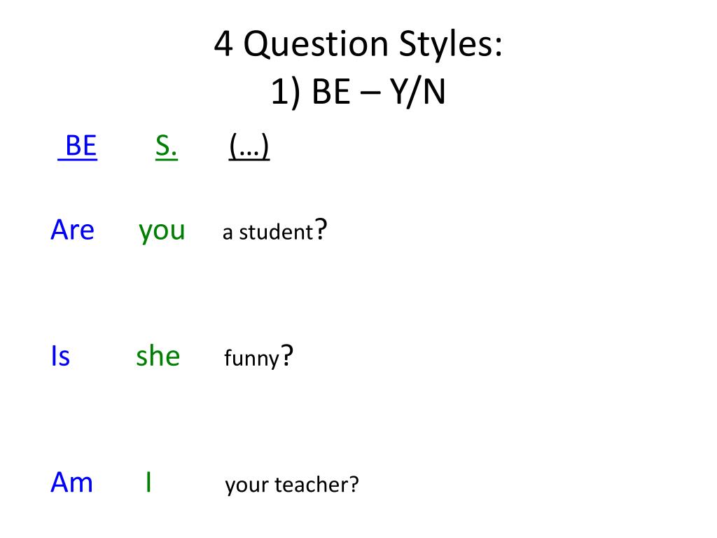Click the word 'teacher?'
The height and width of the screenshot is (538, 717).
coord(317,485)
